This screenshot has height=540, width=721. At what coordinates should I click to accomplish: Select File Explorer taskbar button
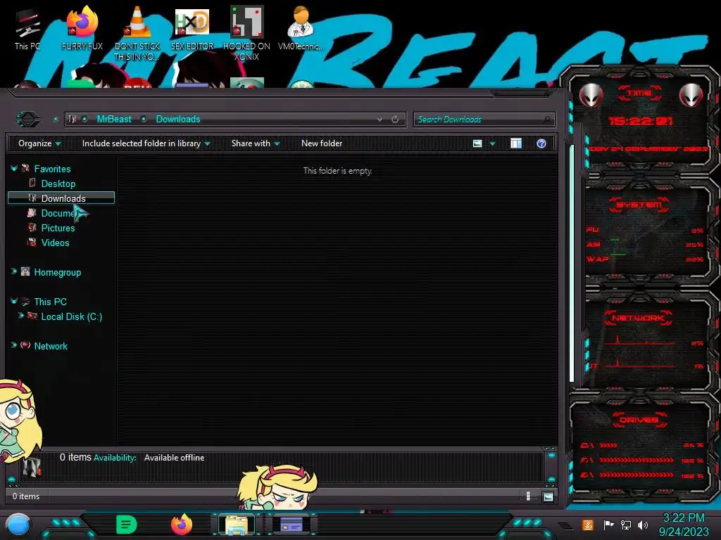click(x=237, y=525)
